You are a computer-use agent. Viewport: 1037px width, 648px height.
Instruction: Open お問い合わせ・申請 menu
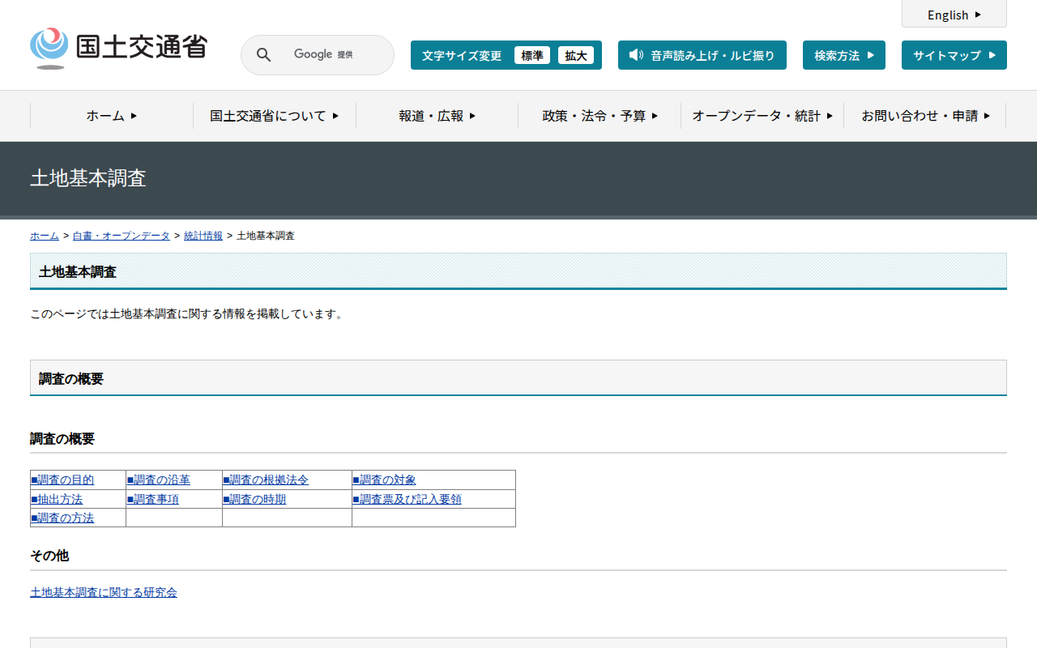[925, 116]
